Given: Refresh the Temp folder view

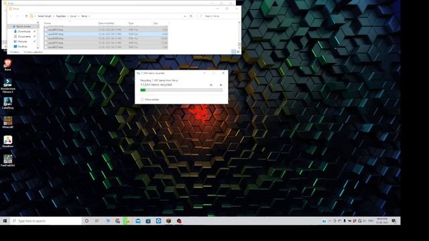Looking at the screenshot, I should coord(191,16).
